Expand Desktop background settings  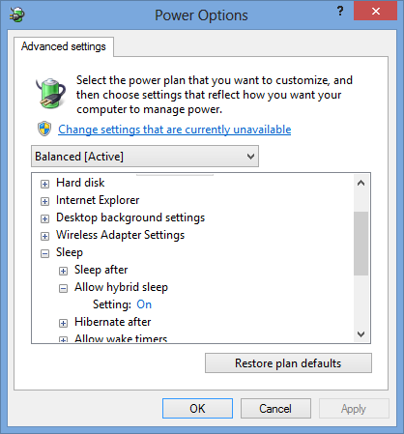click(44, 218)
